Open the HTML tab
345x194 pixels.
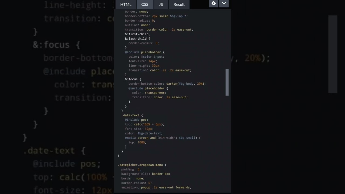pos(126,4)
